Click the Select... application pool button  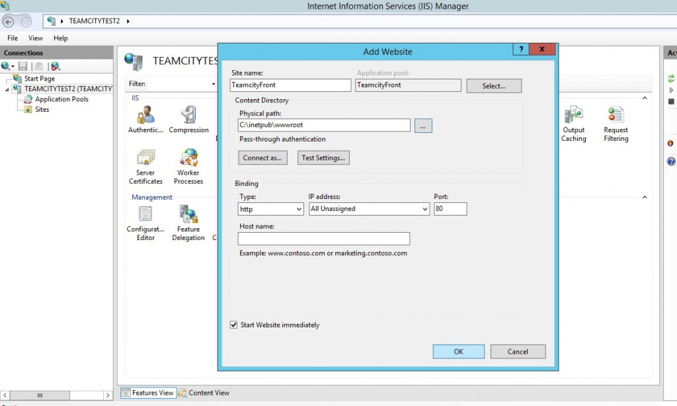coord(494,86)
